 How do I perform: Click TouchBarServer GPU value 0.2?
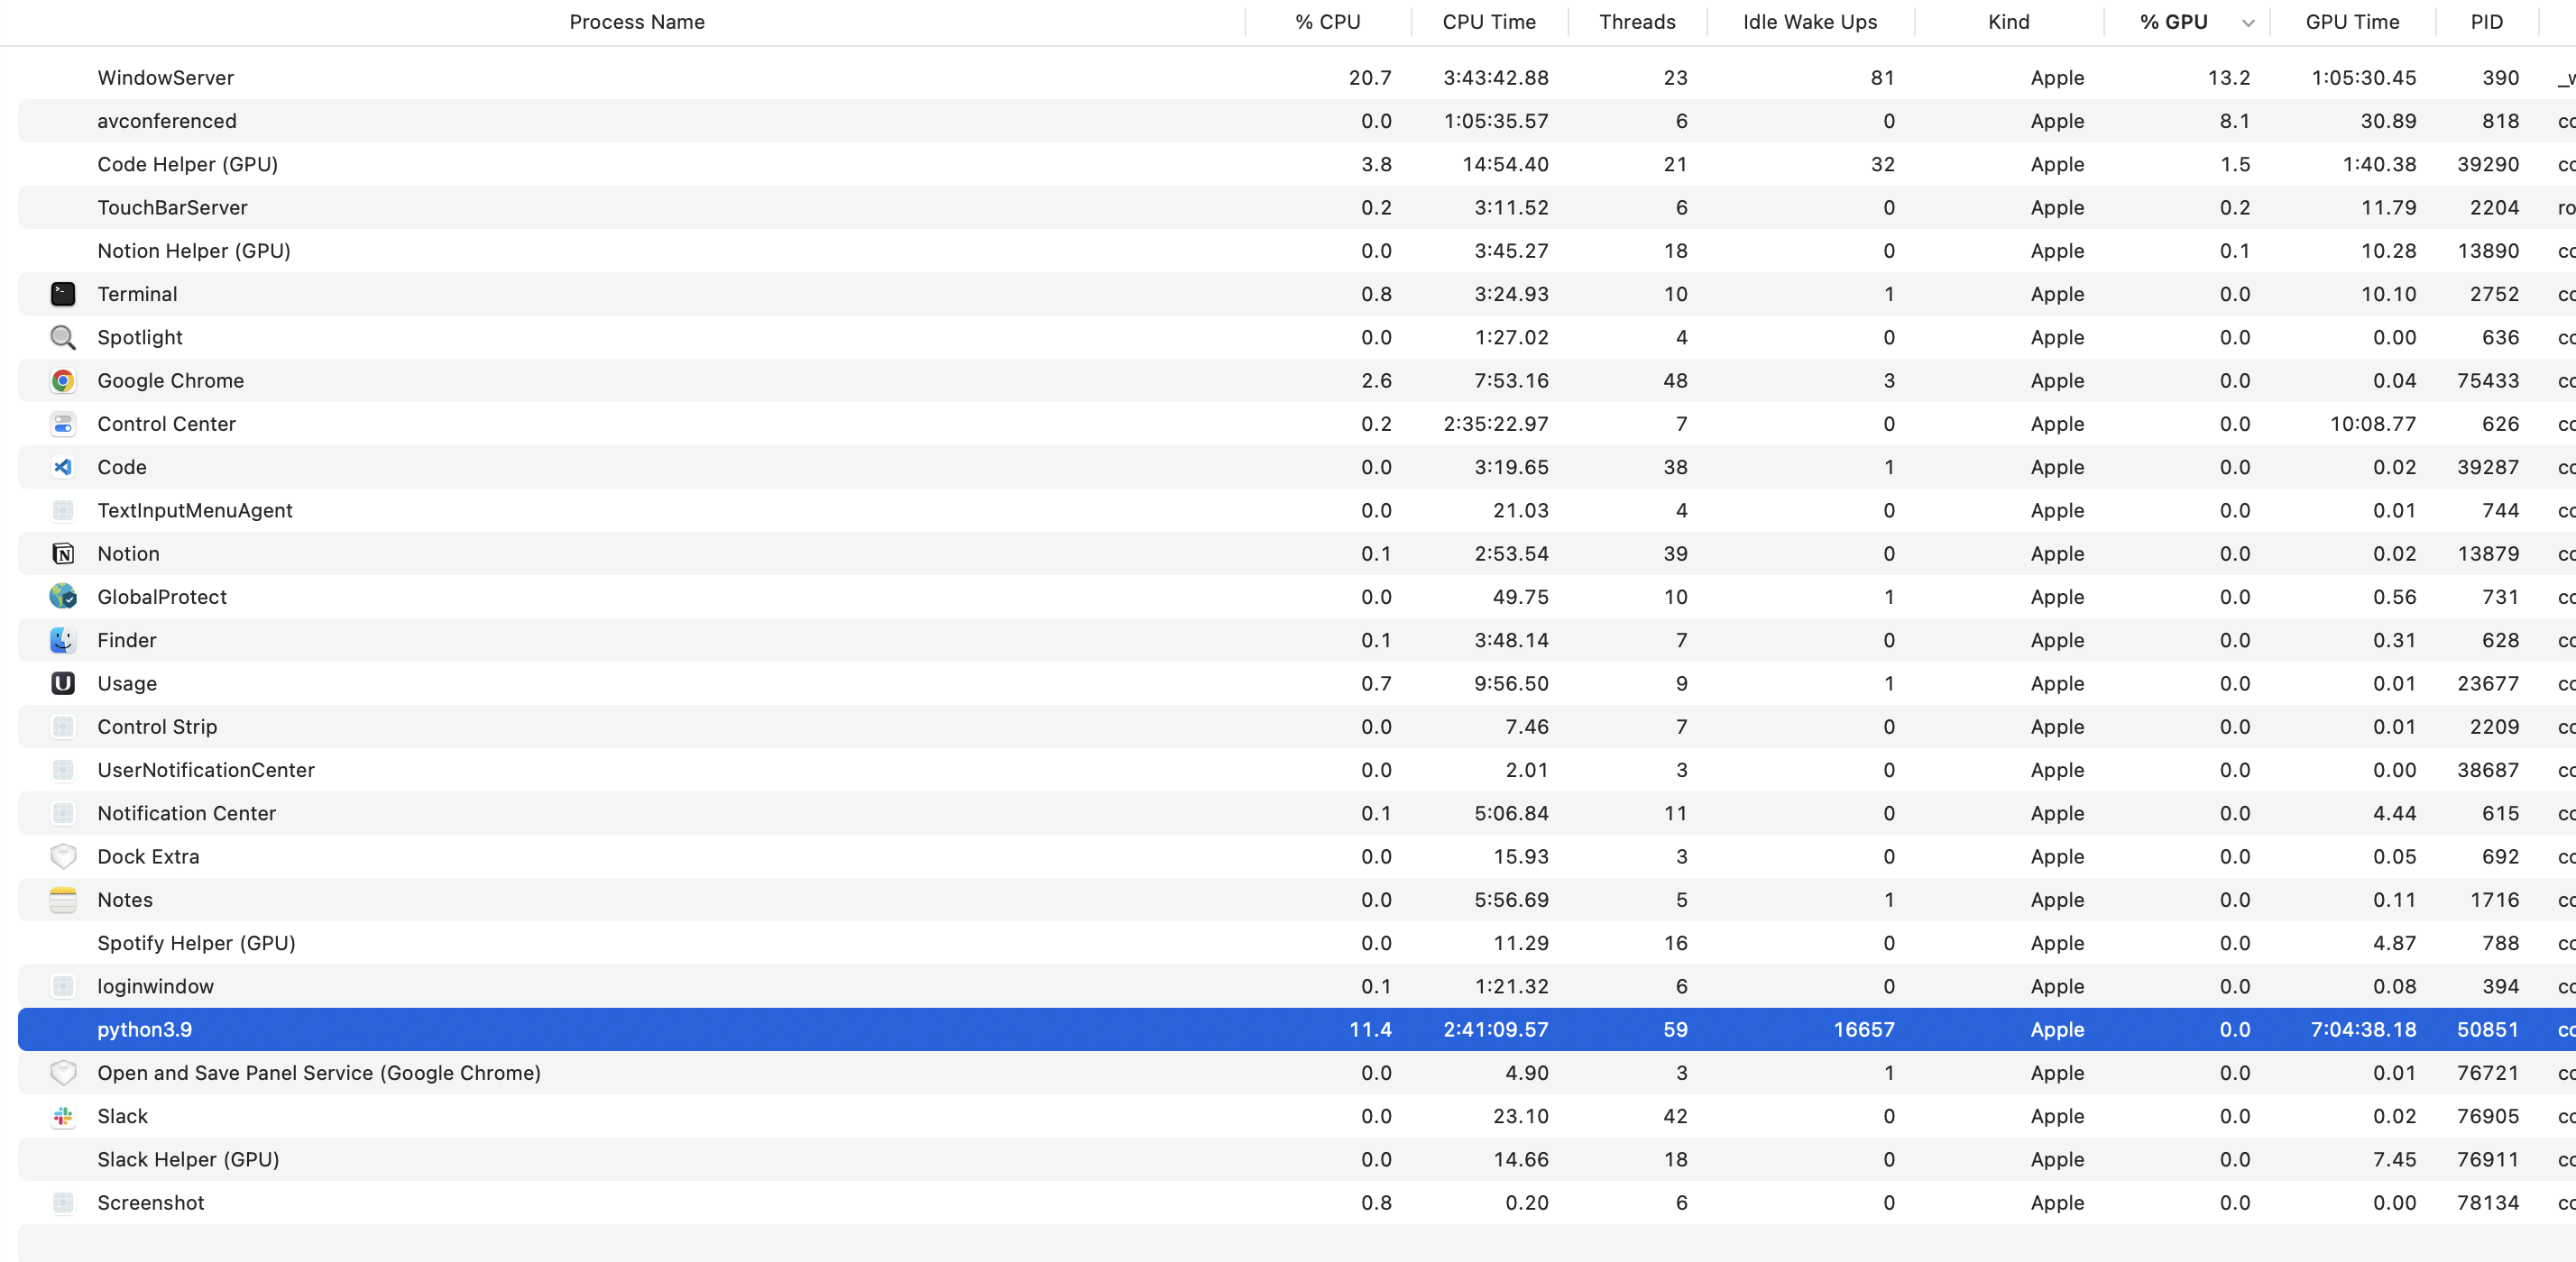(2235, 208)
